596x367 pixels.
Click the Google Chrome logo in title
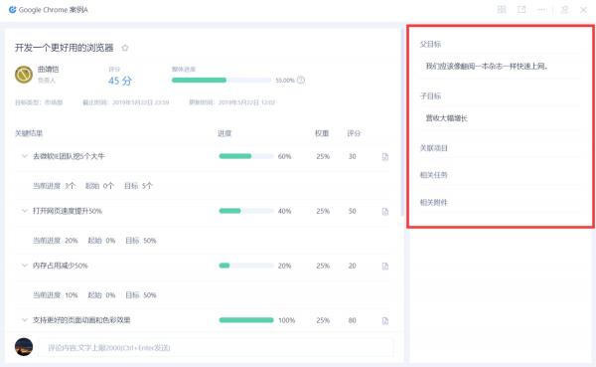[13, 10]
